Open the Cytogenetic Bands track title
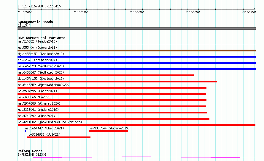 point(35,22)
